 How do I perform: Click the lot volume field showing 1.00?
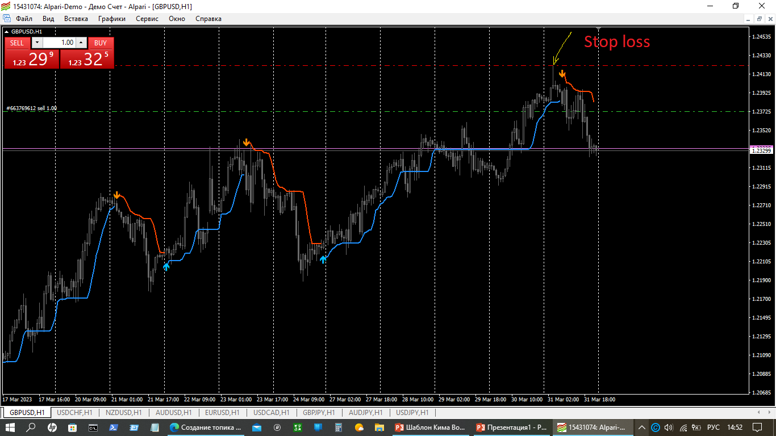[x=59, y=43]
